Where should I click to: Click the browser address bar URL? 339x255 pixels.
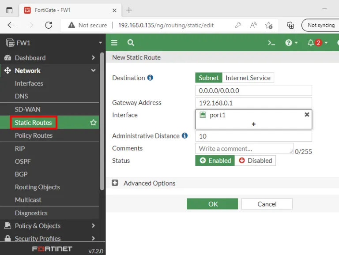[x=166, y=25]
